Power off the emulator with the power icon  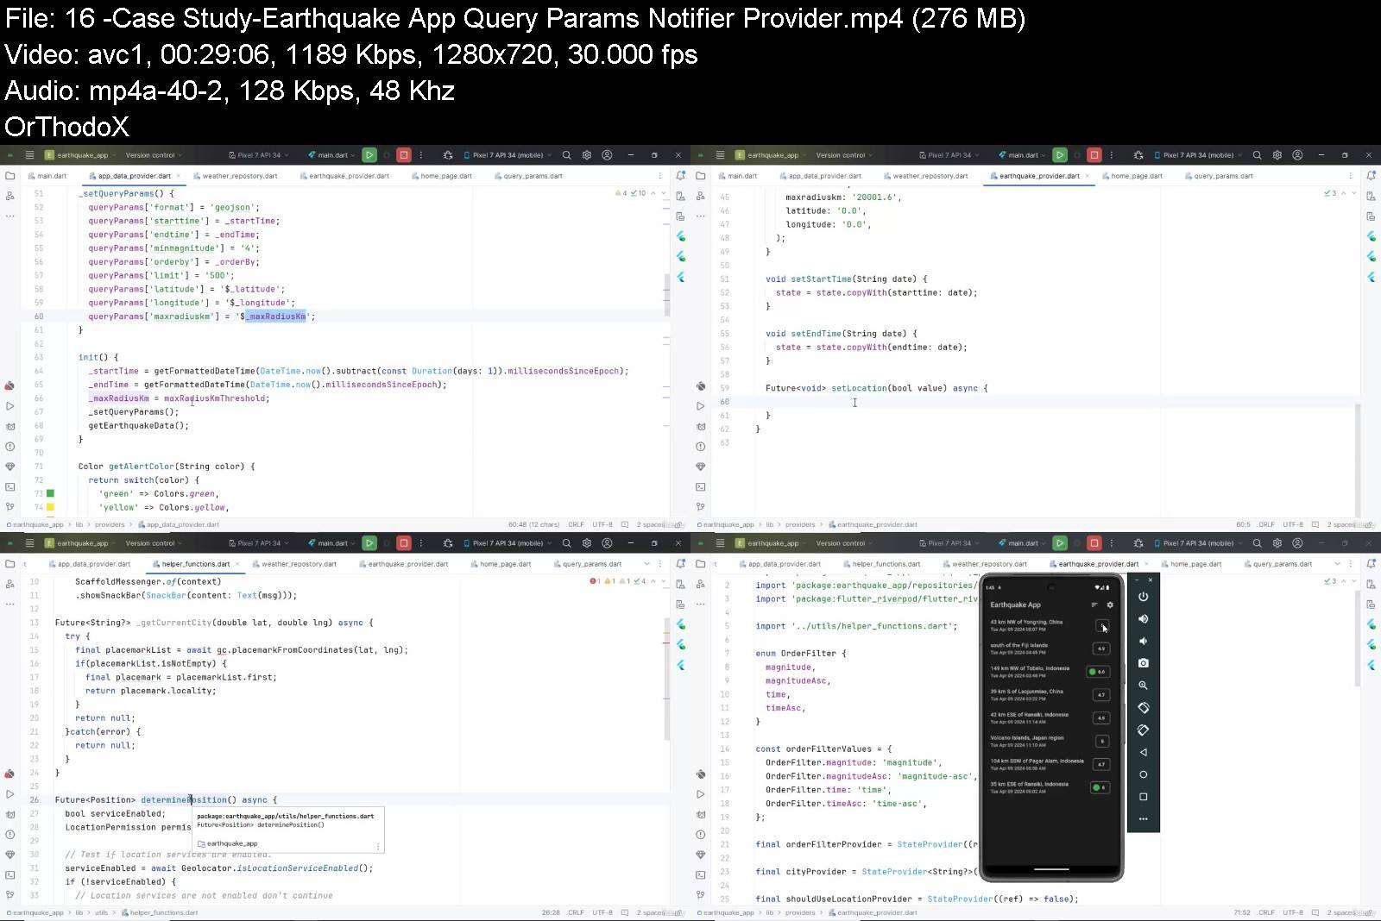pyautogui.click(x=1144, y=597)
